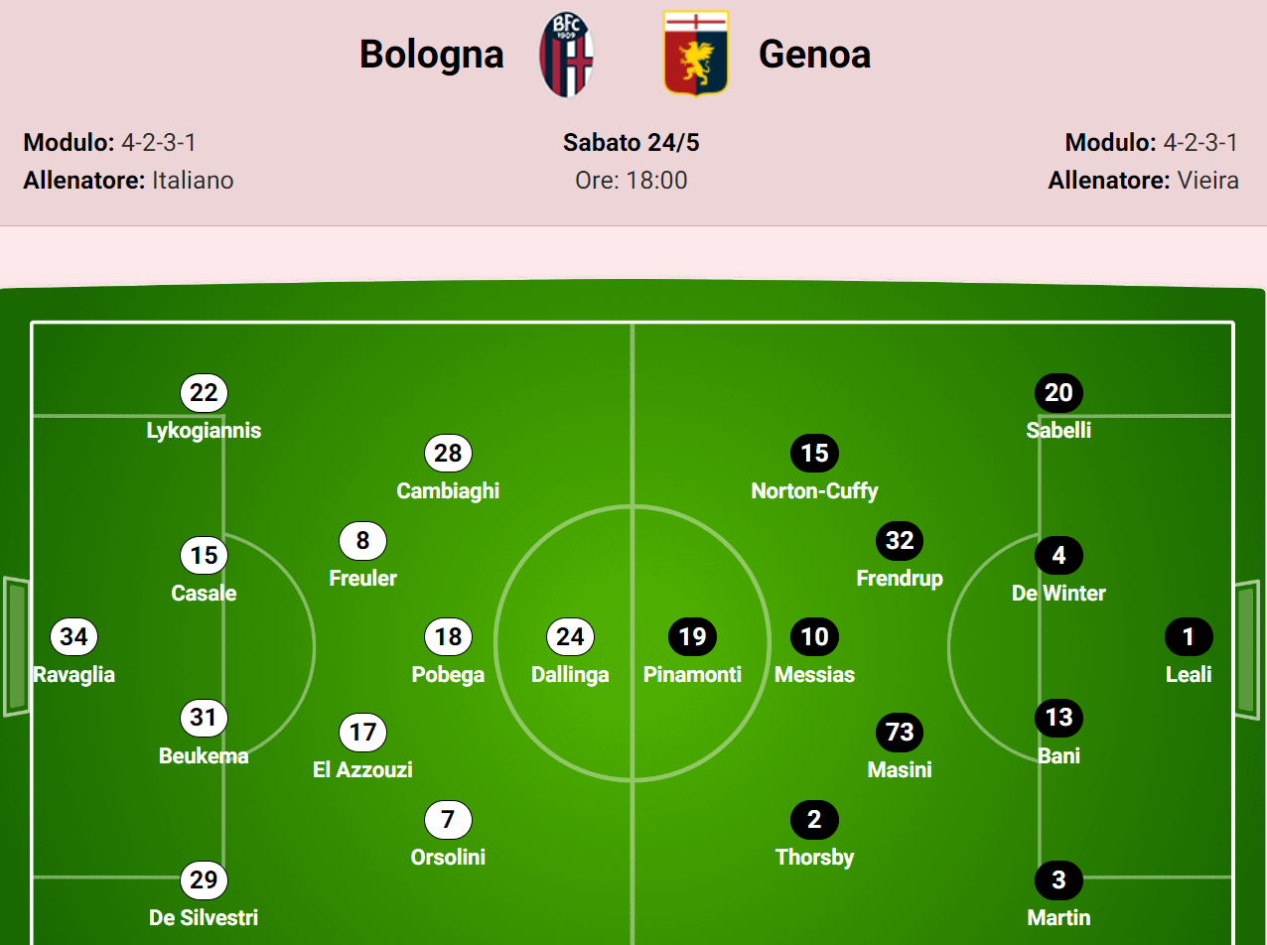The image size is (1267, 945).
Task: Click the De Winter player name
Action: [1058, 594]
